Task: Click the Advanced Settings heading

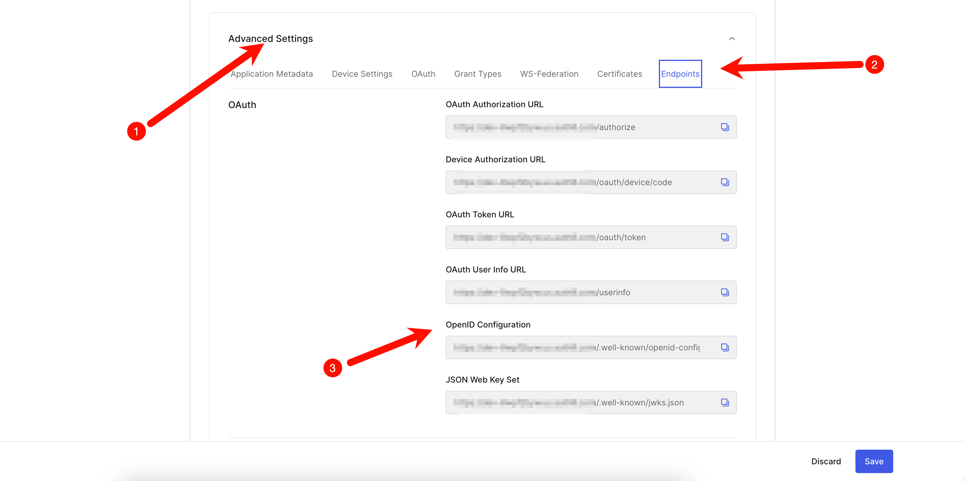Action: tap(270, 39)
